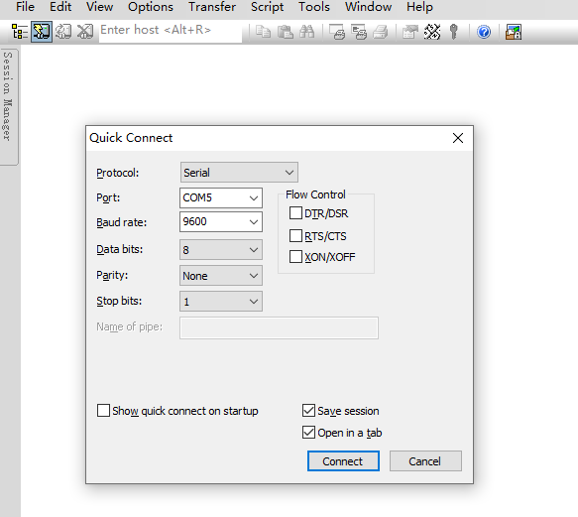This screenshot has height=517, width=578.
Task: Enable the DTR/DSR flow control checkbox
Action: click(x=295, y=213)
